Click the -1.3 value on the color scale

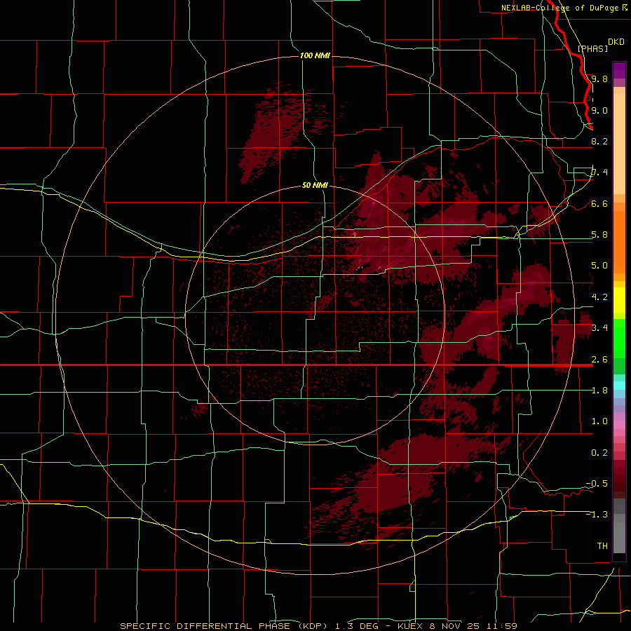[597, 515]
